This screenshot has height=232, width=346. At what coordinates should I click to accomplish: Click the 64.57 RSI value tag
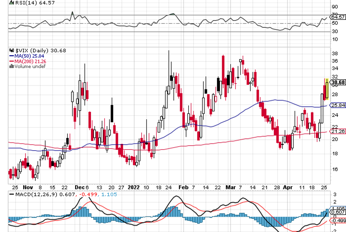tap(337, 17)
